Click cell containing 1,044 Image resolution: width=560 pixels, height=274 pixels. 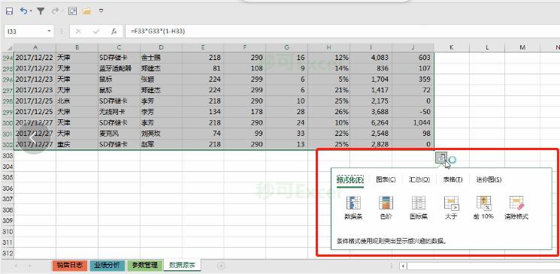pyautogui.click(x=413, y=122)
